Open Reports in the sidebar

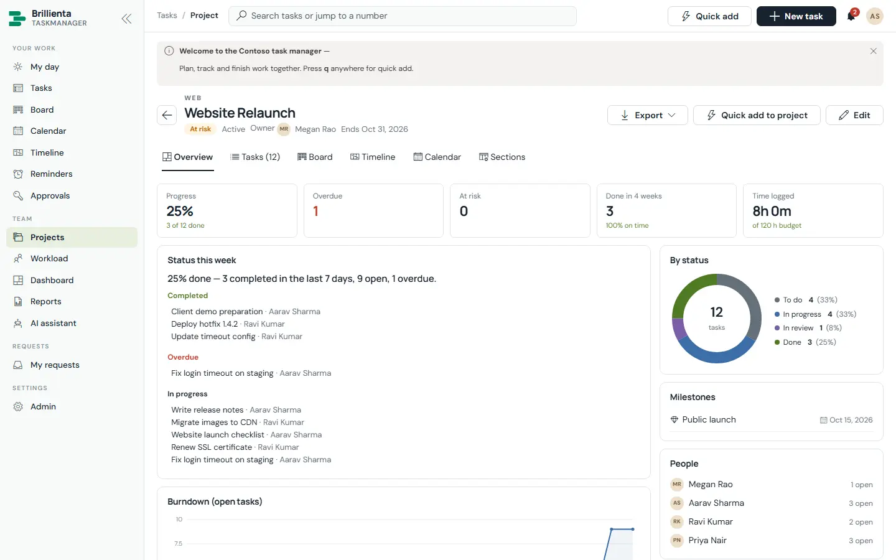[x=72, y=301]
